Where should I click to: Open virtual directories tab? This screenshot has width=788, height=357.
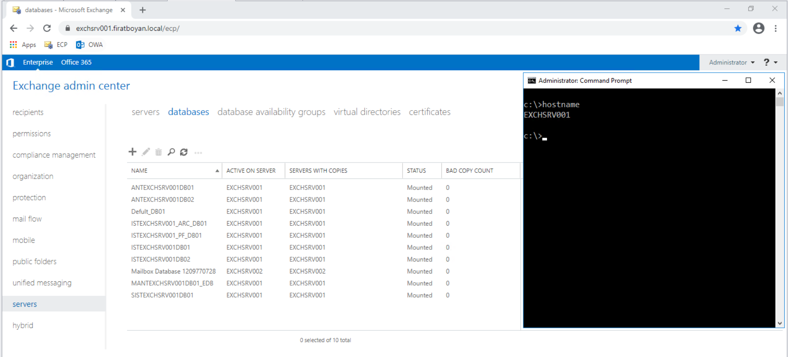(x=367, y=112)
